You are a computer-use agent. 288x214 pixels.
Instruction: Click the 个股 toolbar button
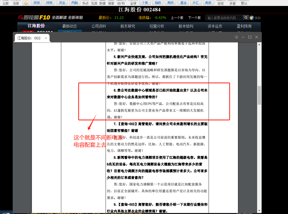point(145,3)
